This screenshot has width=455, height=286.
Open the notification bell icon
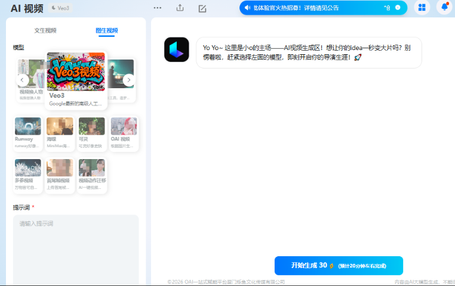pyautogui.click(x=444, y=7)
